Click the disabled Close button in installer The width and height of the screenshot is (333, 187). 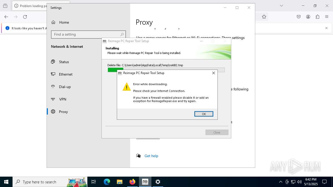pyautogui.click(x=217, y=132)
